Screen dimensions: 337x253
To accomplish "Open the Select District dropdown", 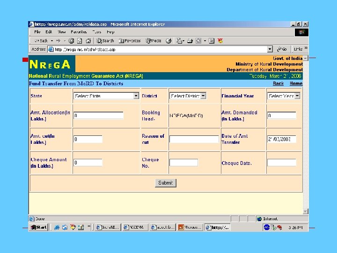I will (188, 96).
